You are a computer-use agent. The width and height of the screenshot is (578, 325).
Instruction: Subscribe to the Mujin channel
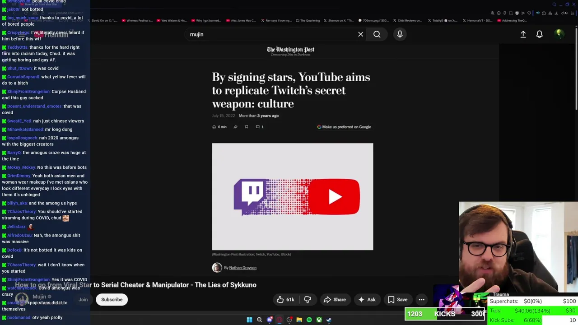[x=112, y=300]
